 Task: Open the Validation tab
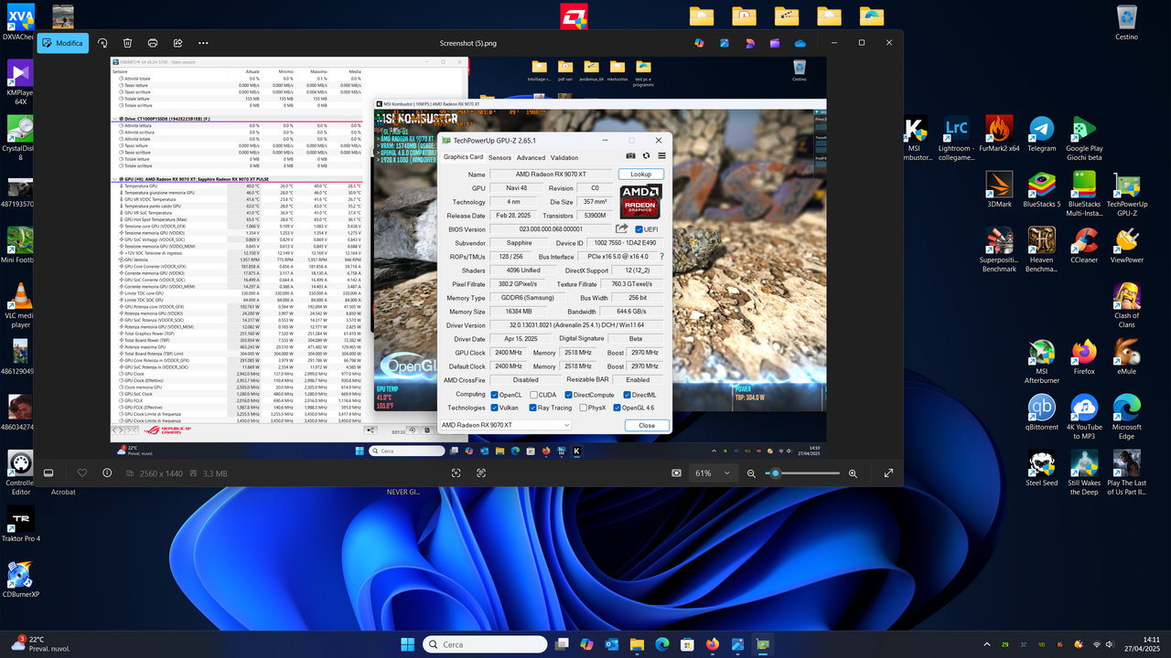tap(564, 157)
